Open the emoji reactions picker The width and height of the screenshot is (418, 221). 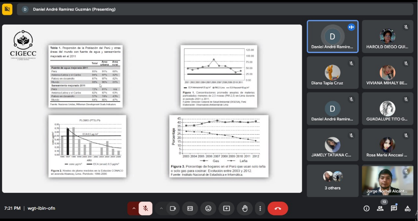[208, 209]
